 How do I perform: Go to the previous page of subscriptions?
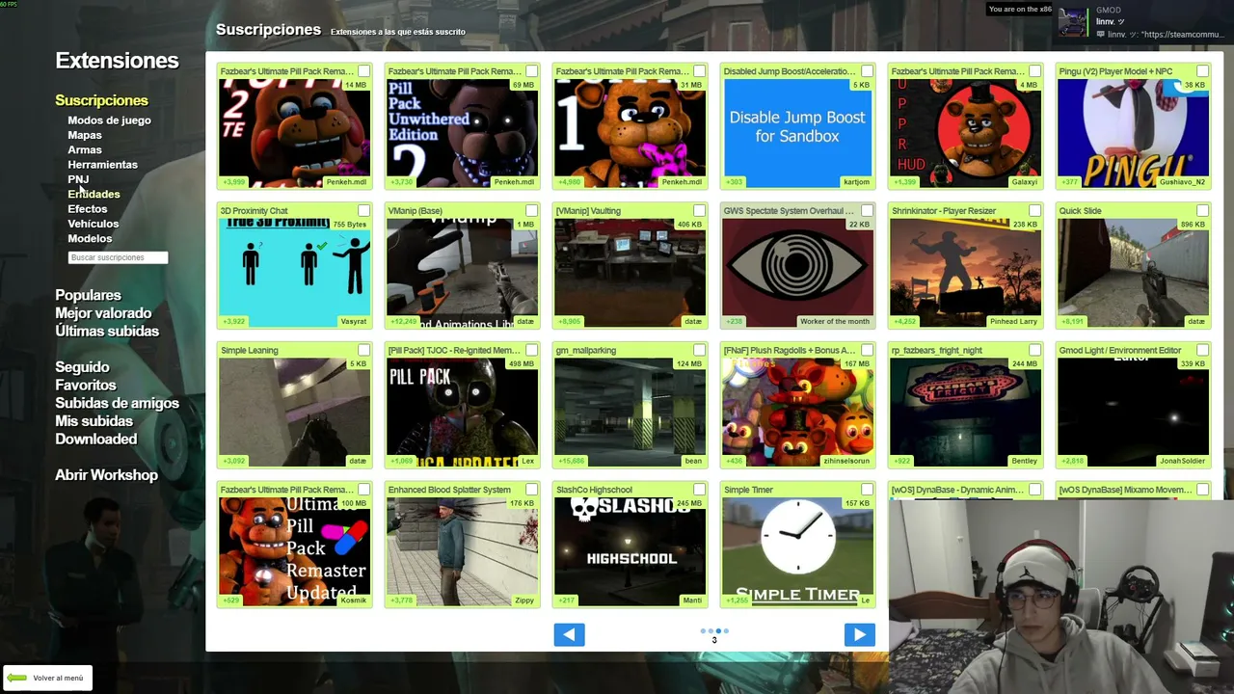[x=569, y=634]
